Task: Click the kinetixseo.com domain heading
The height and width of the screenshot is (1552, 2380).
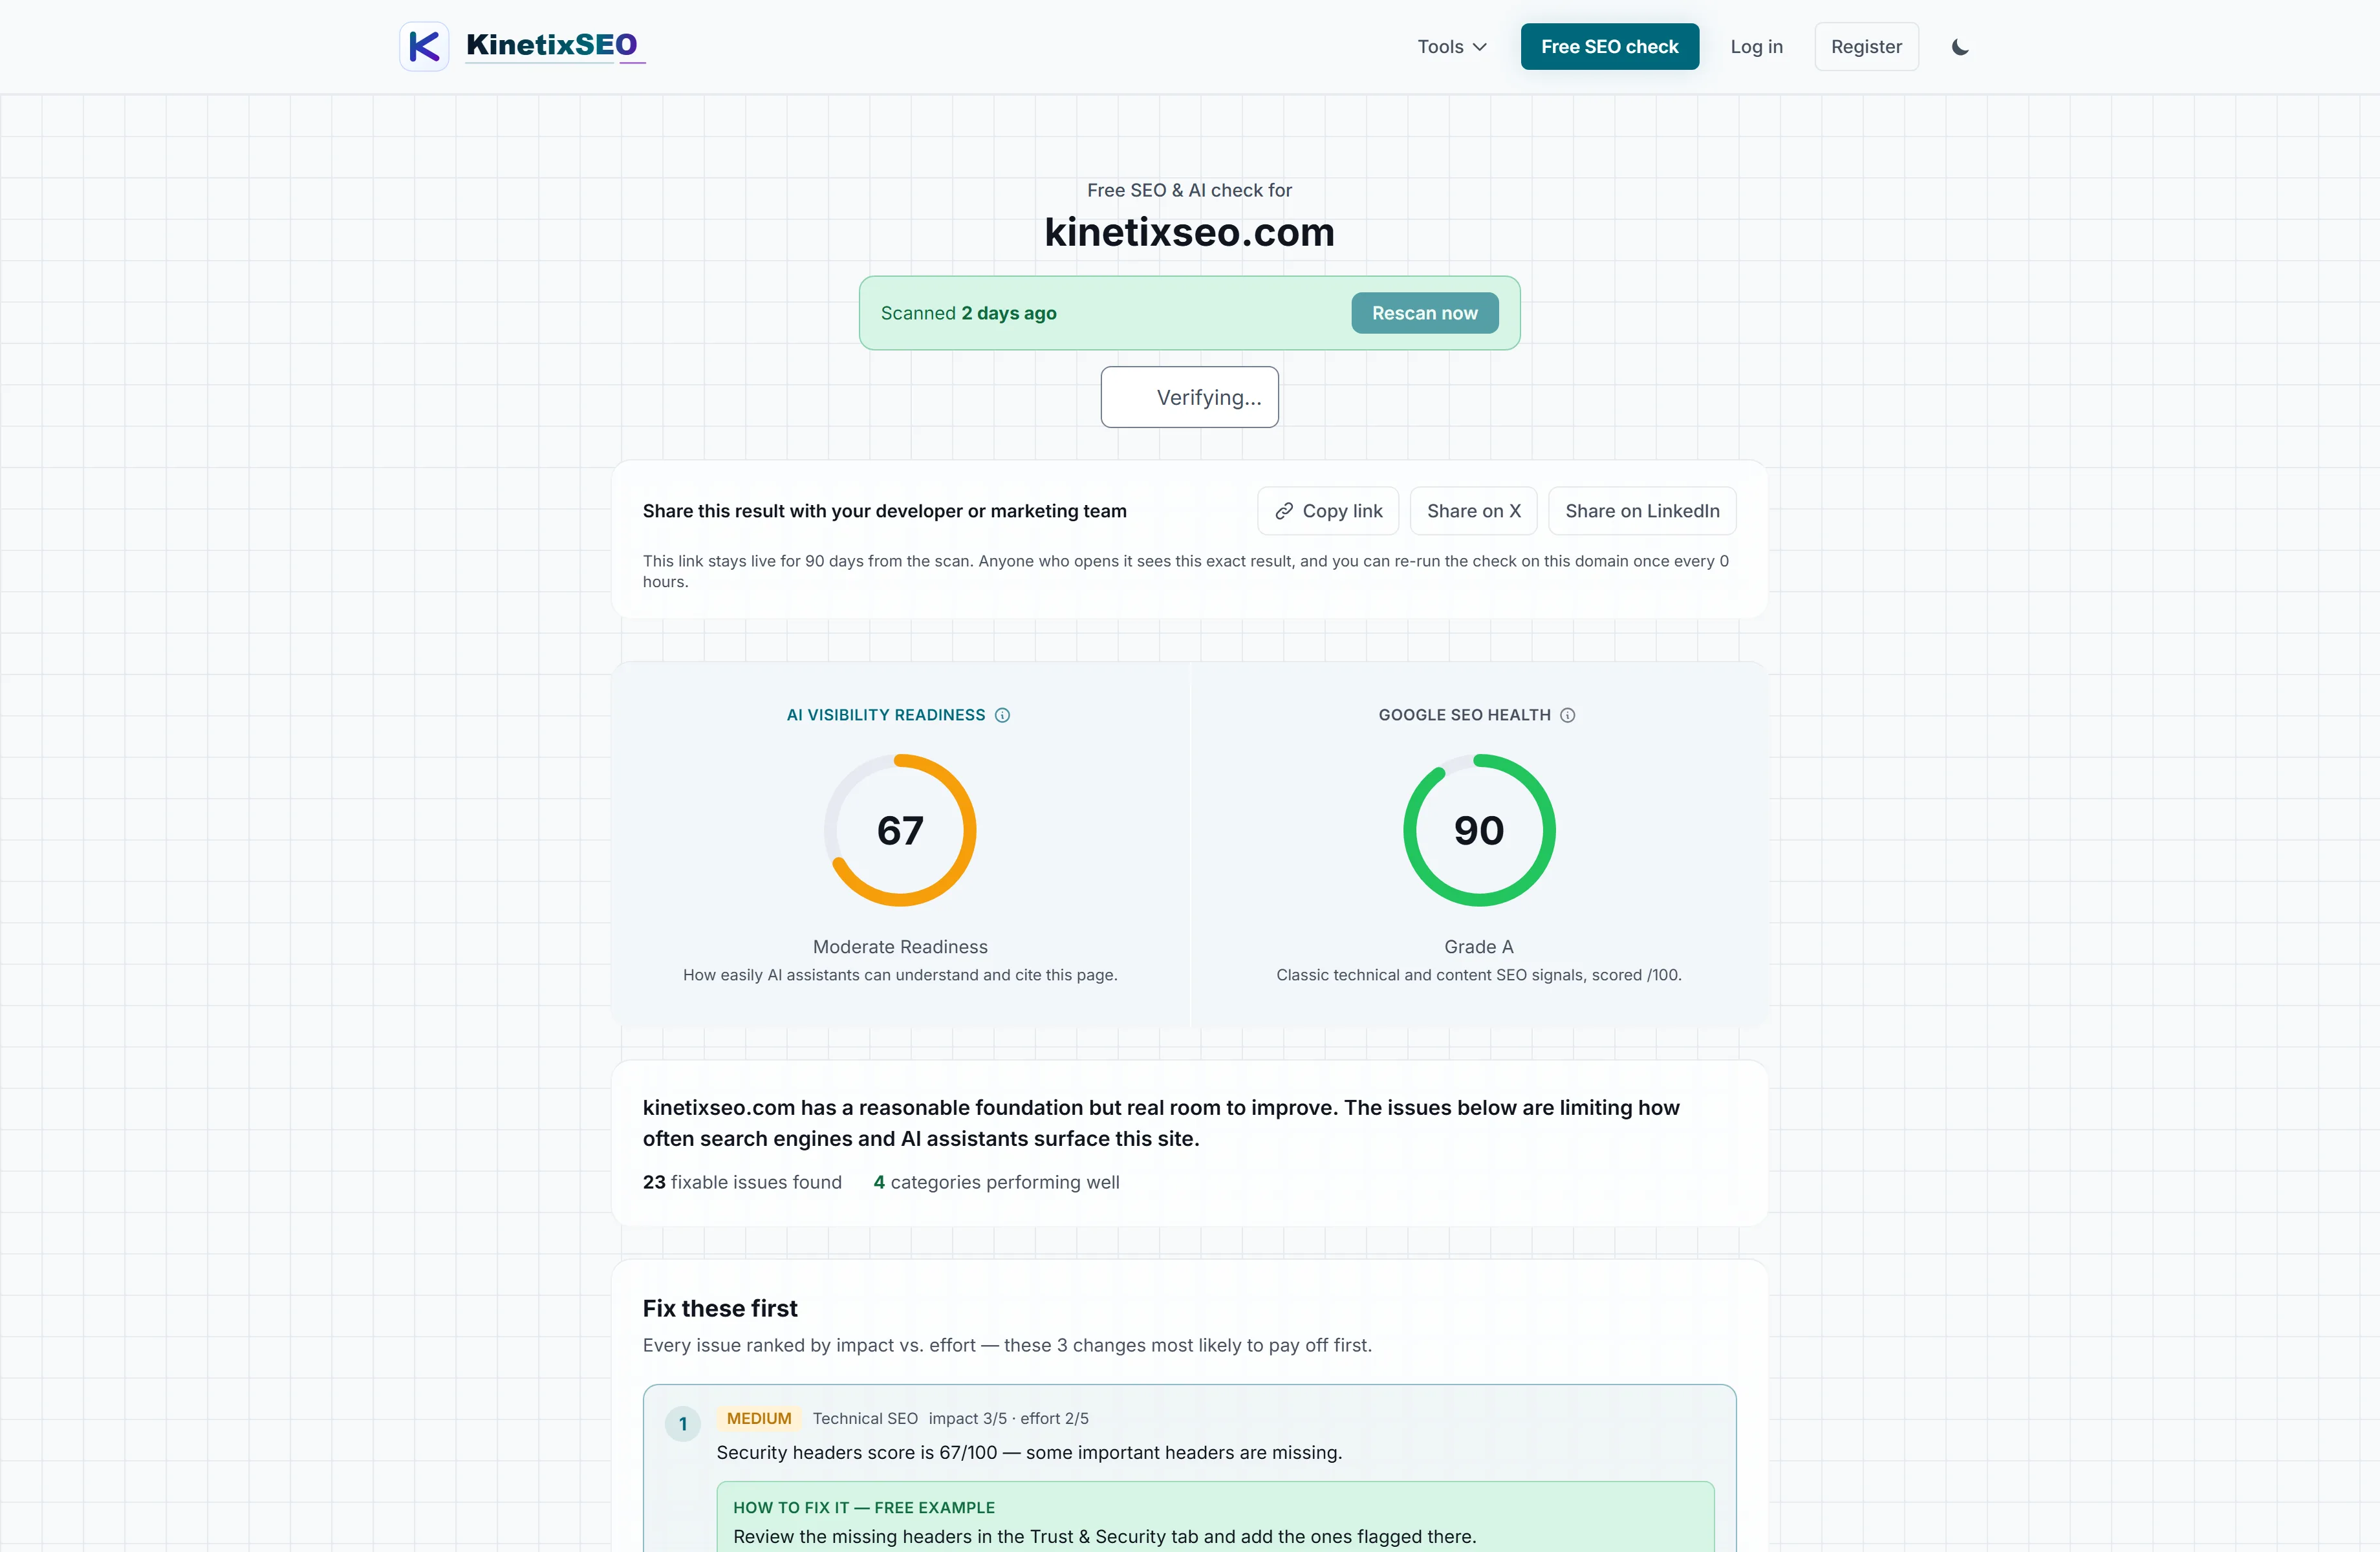Action: [x=1189, y=232]
